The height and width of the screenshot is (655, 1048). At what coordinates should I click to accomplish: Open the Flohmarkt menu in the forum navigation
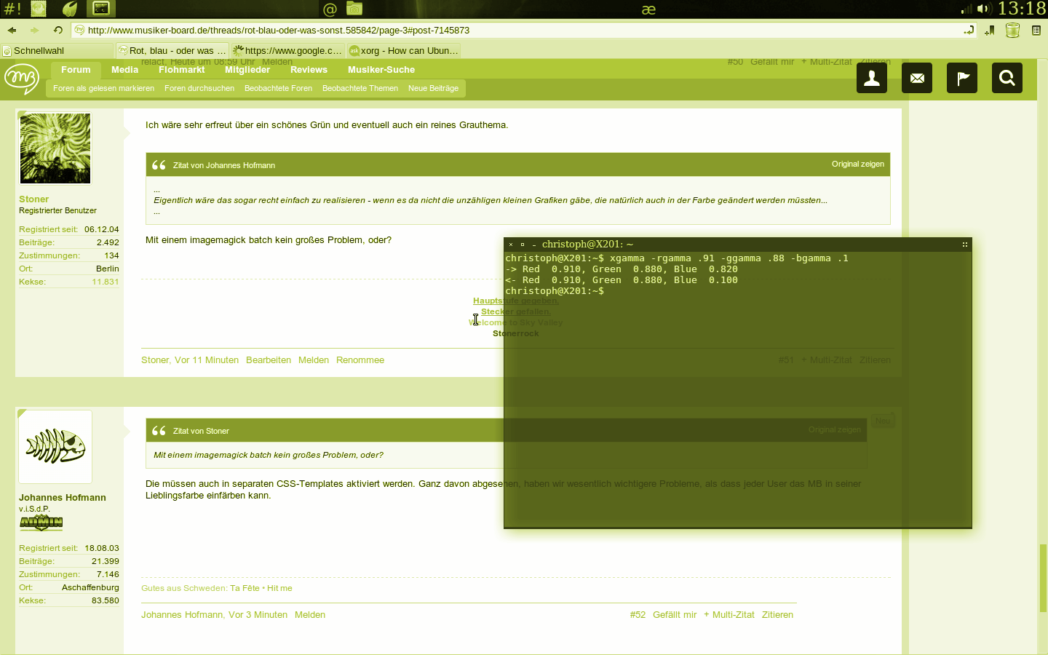click(182, 70)
